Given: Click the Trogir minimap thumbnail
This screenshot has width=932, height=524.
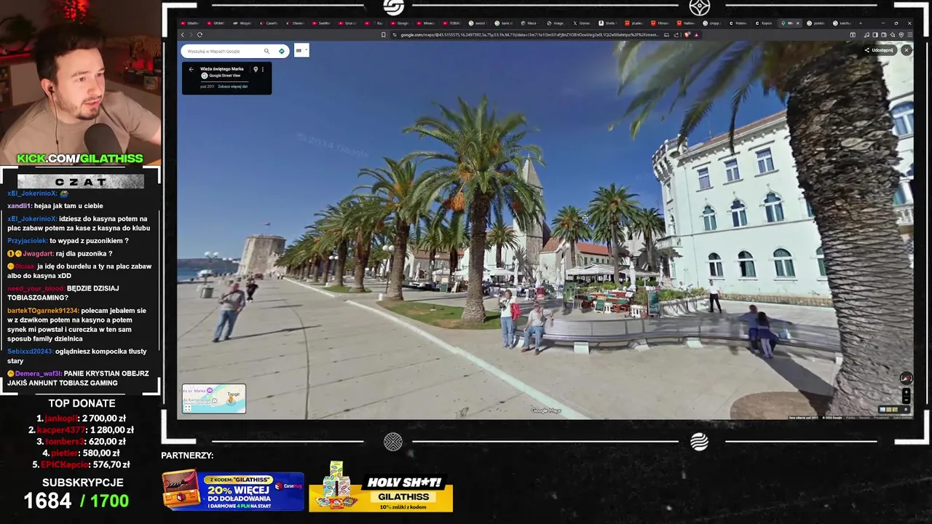Looking at the screenshot, I should (214, 398).
